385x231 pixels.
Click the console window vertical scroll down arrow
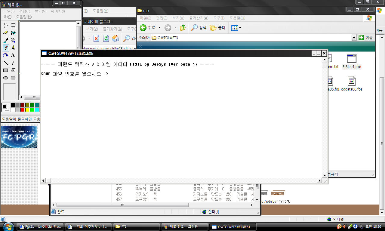point(325,175)
